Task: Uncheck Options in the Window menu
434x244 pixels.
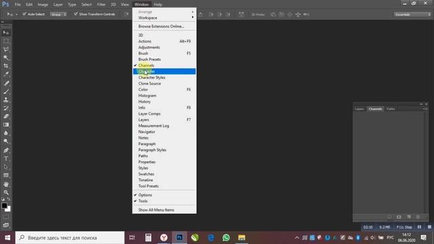Action: pos(164,195)
